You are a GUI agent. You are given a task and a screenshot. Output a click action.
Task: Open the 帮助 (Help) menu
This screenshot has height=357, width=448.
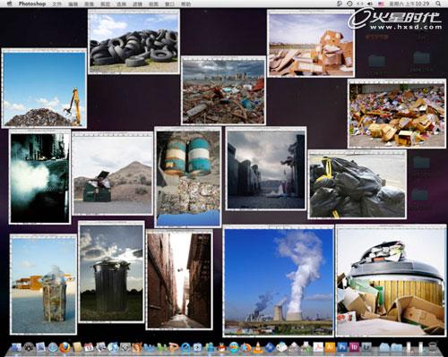coord(185,4)
